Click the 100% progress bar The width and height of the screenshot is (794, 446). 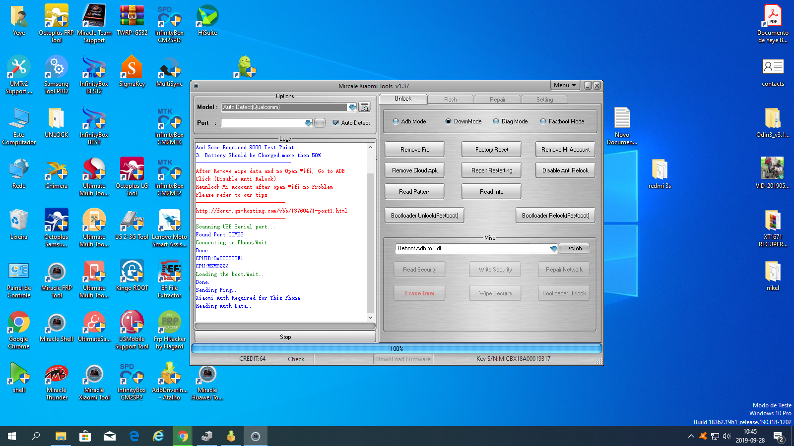(397, 349)
